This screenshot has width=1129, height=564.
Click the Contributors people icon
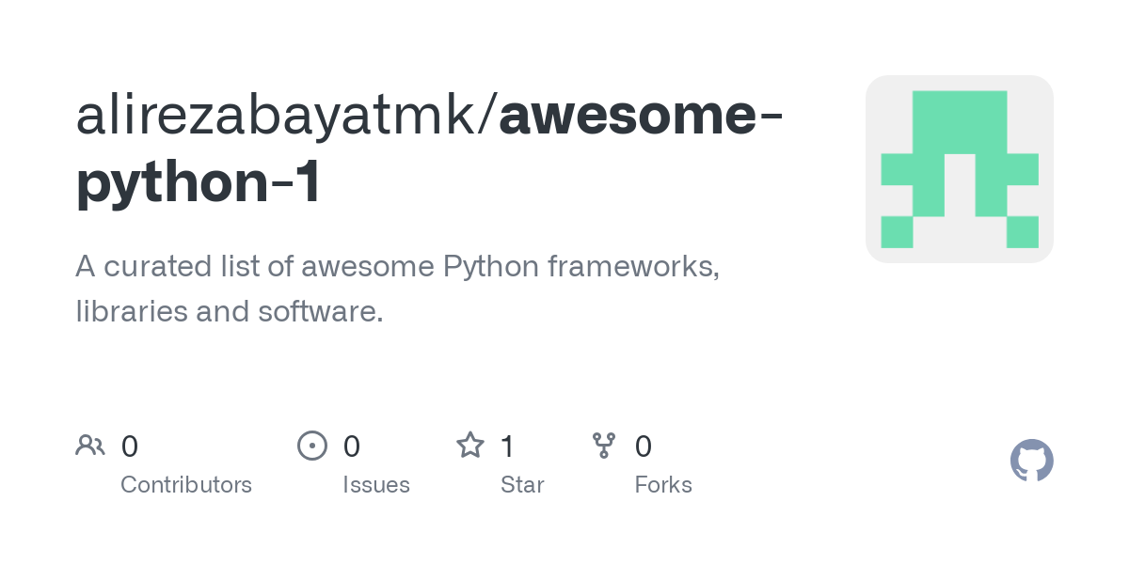tap(90, 446)
